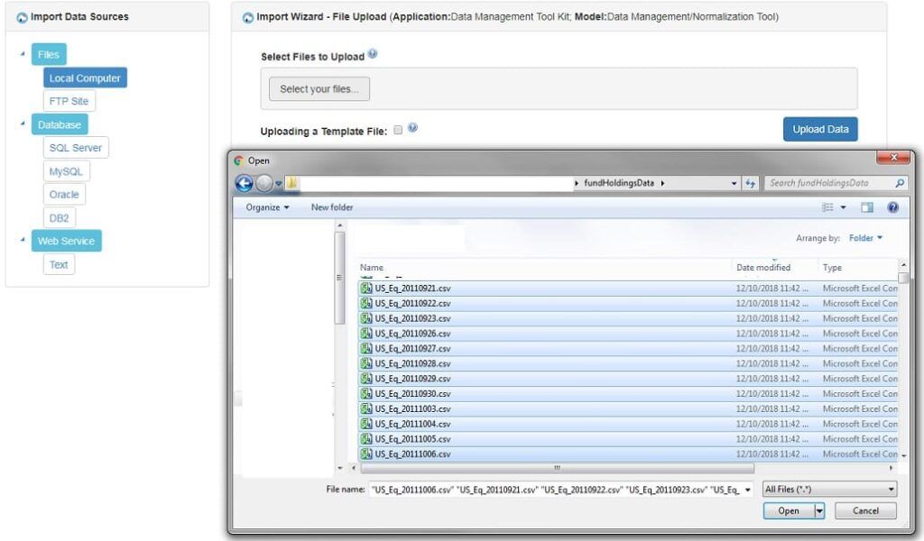The height and width of the screenshot is (541, 924).
Task: Click the Excel icon of US_Eq_20110926.csv
Action: [366, 334]
